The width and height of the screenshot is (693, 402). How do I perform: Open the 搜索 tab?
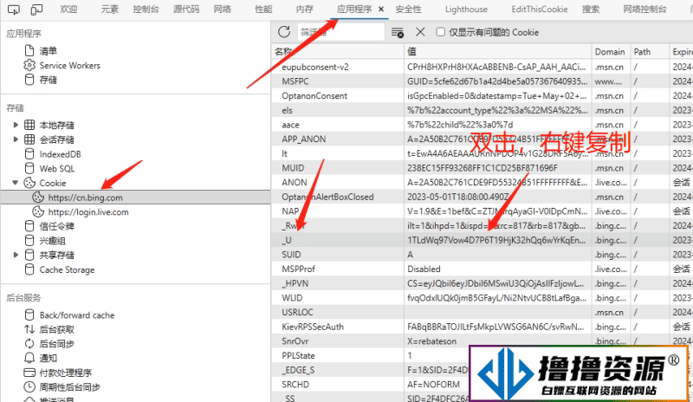coord(591,10)
